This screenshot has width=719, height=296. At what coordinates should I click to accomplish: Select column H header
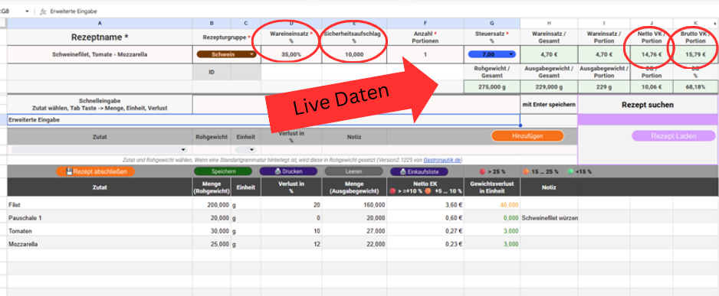tap(549, 24)
